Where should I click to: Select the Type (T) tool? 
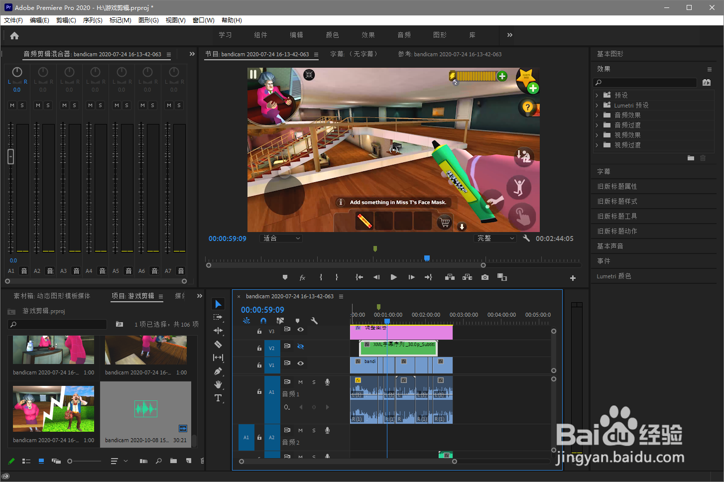[x=218, y=398]
